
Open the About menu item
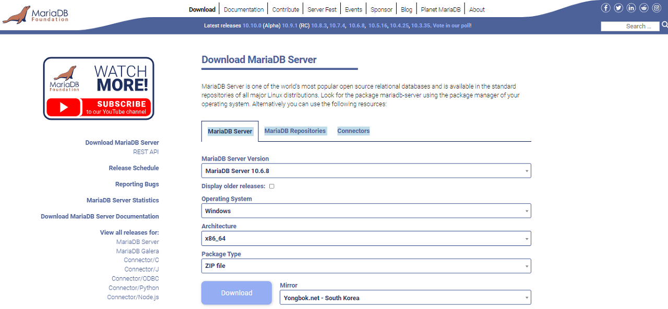click(477, 9)
